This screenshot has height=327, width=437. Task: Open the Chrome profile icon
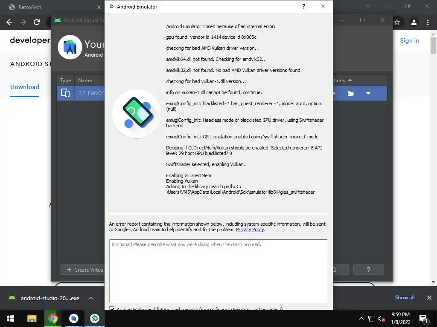point(414,22)
